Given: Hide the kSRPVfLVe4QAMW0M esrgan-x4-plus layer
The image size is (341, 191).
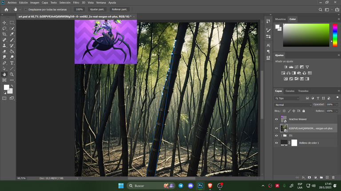Looking at the screenshot, I should [277, 128].
